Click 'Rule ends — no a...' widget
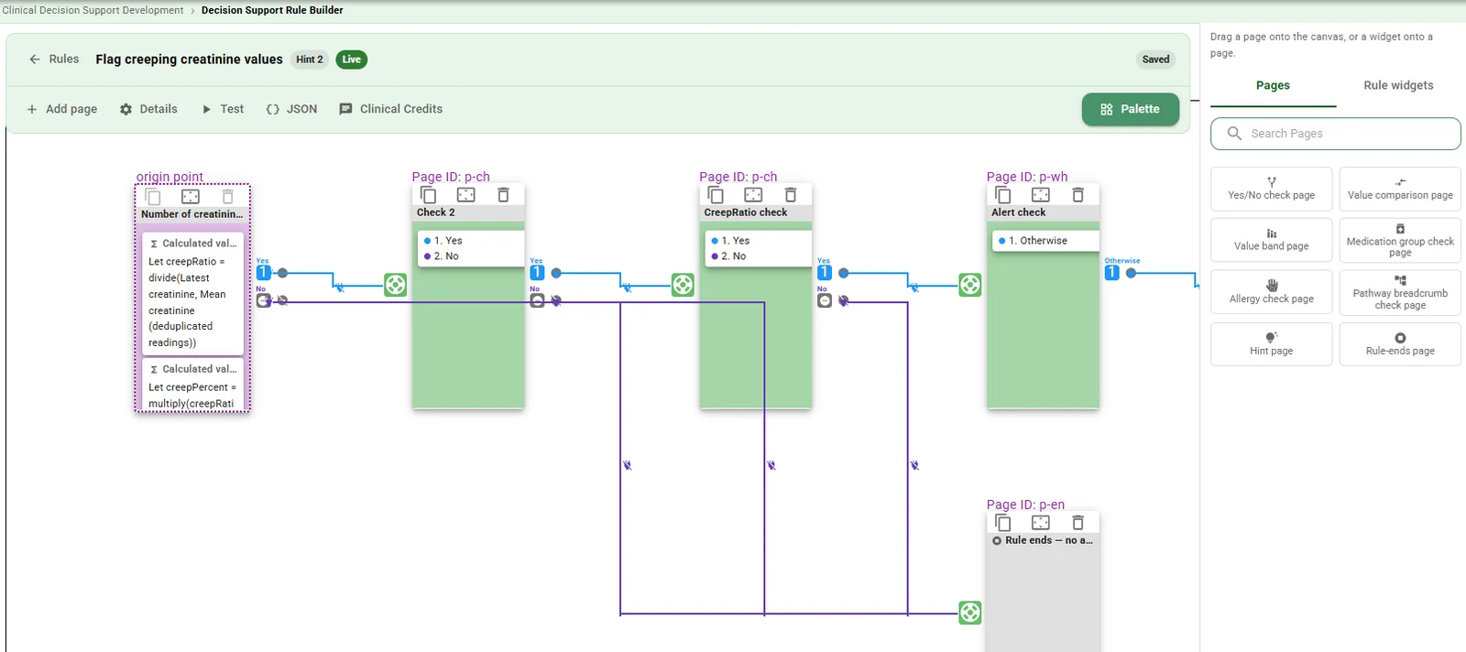Image resolution: width=1466 pixels, height=652 pixels. (x=1043, y=541)
